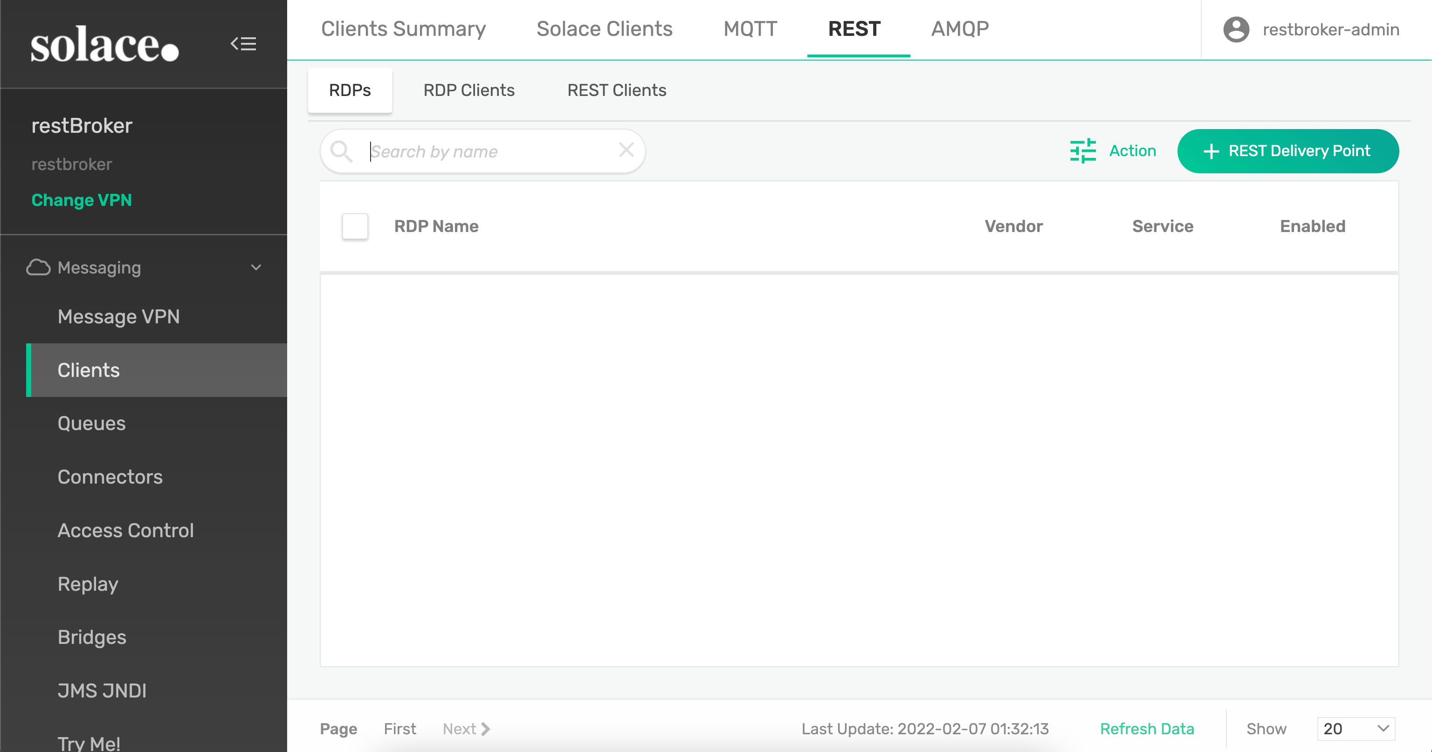The width and height of the screenshot is (1432, 752).
Task: Click the Solace logo
Action: click(x=104, y=44)
